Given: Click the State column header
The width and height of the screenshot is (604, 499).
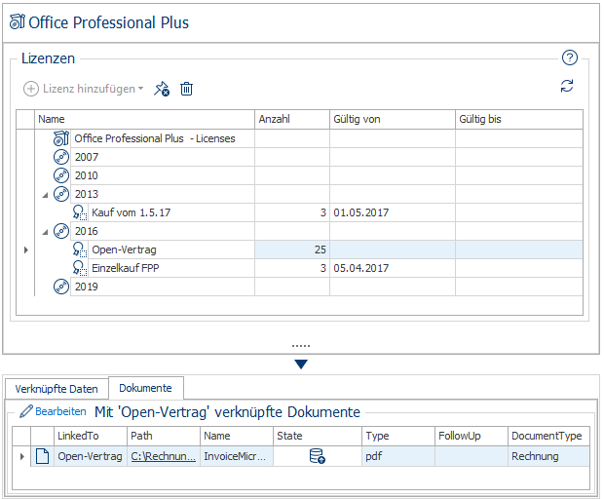Looking at the screenshot, I should [x=318, y=437].
